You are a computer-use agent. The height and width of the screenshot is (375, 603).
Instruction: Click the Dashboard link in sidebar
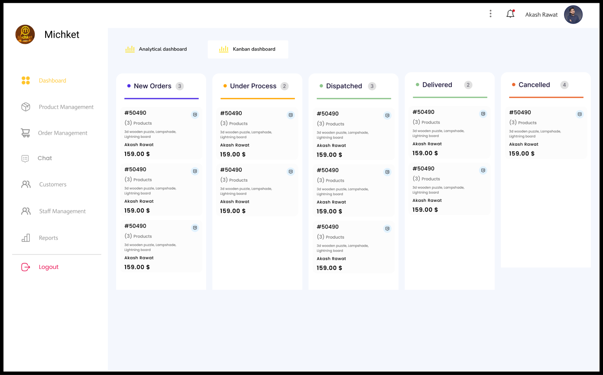(52, 80)
